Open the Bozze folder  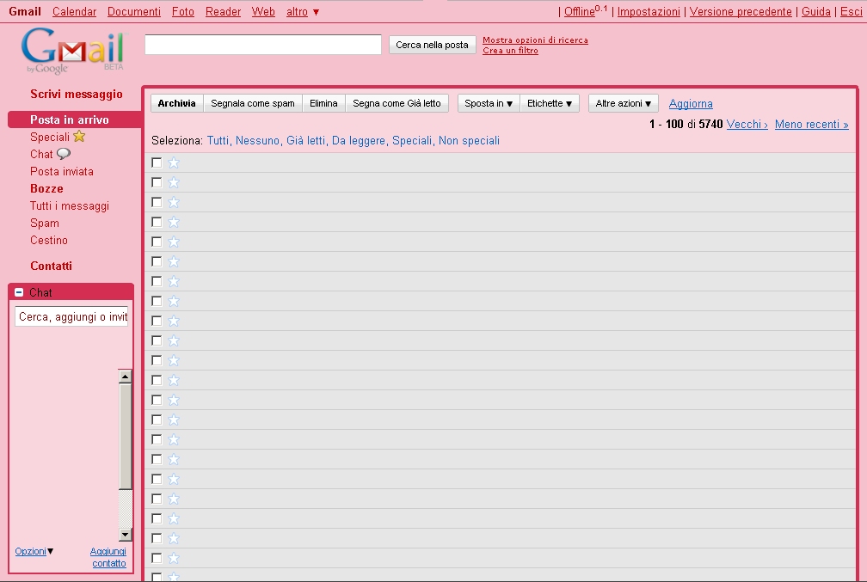tap(46, 188)
